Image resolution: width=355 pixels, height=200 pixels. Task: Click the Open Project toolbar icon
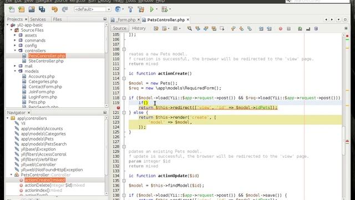coord(32,9)
